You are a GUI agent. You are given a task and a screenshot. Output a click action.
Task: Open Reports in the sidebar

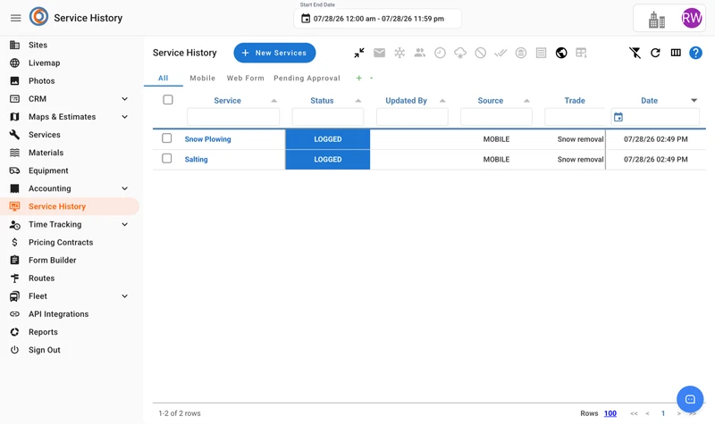click(43, 332)
